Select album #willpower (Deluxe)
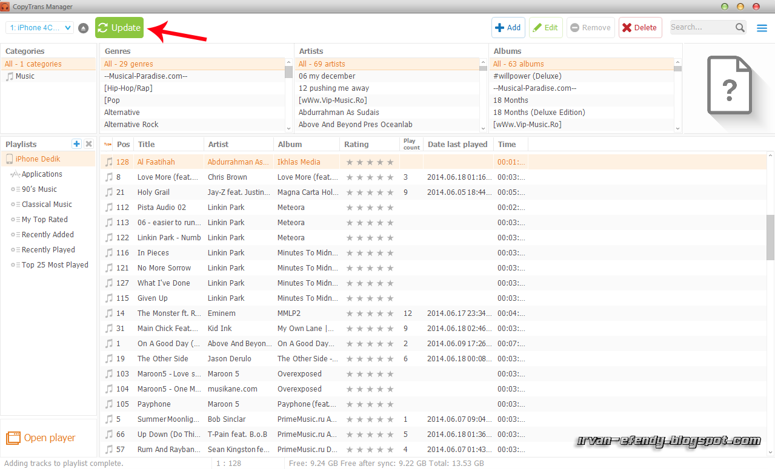 tap(581, 76)
